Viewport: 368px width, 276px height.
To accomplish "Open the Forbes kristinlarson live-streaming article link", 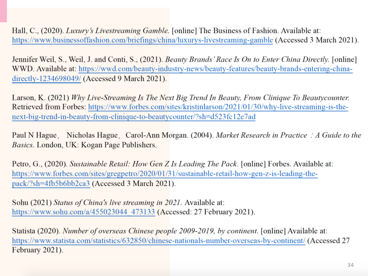I will pyautogui.click(x=218, y=107).
